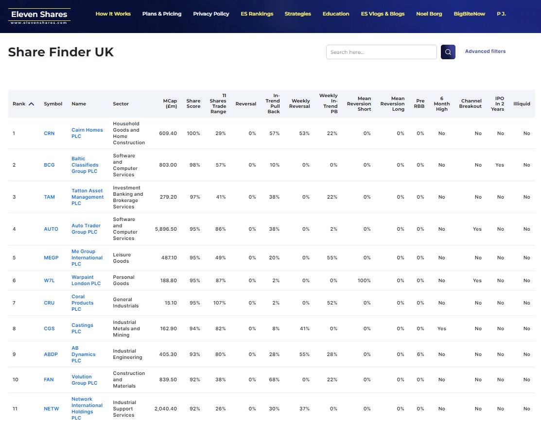Sort by 11 Shares Trade Range
This screenshot has width=541, height=424.
[218, 103]
